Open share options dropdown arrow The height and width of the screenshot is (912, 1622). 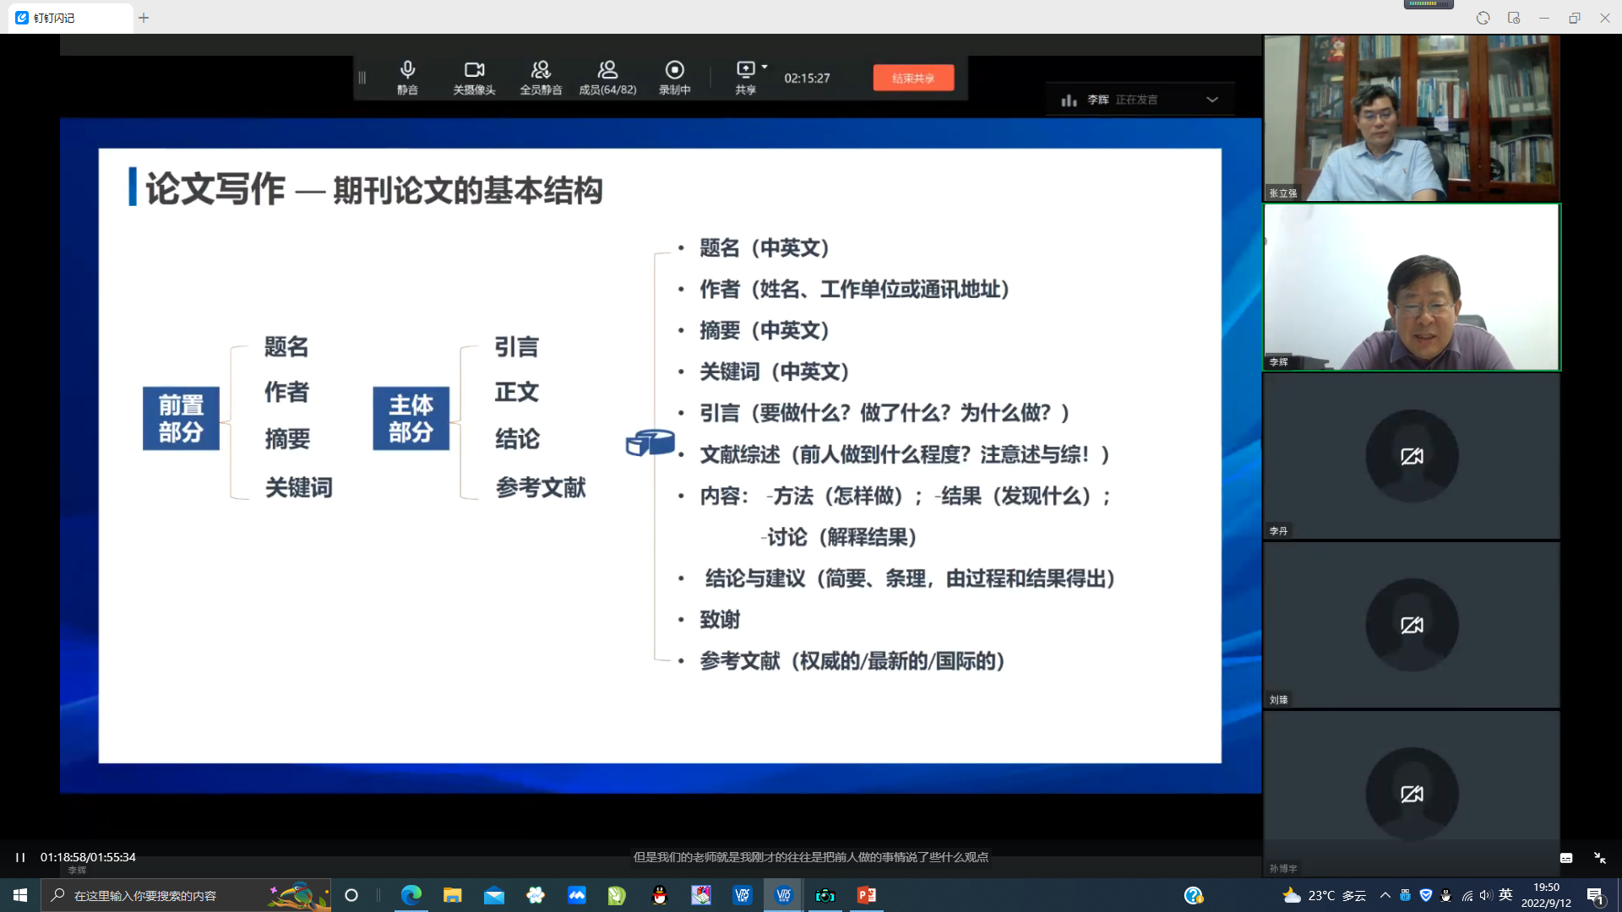coord(765,67)
